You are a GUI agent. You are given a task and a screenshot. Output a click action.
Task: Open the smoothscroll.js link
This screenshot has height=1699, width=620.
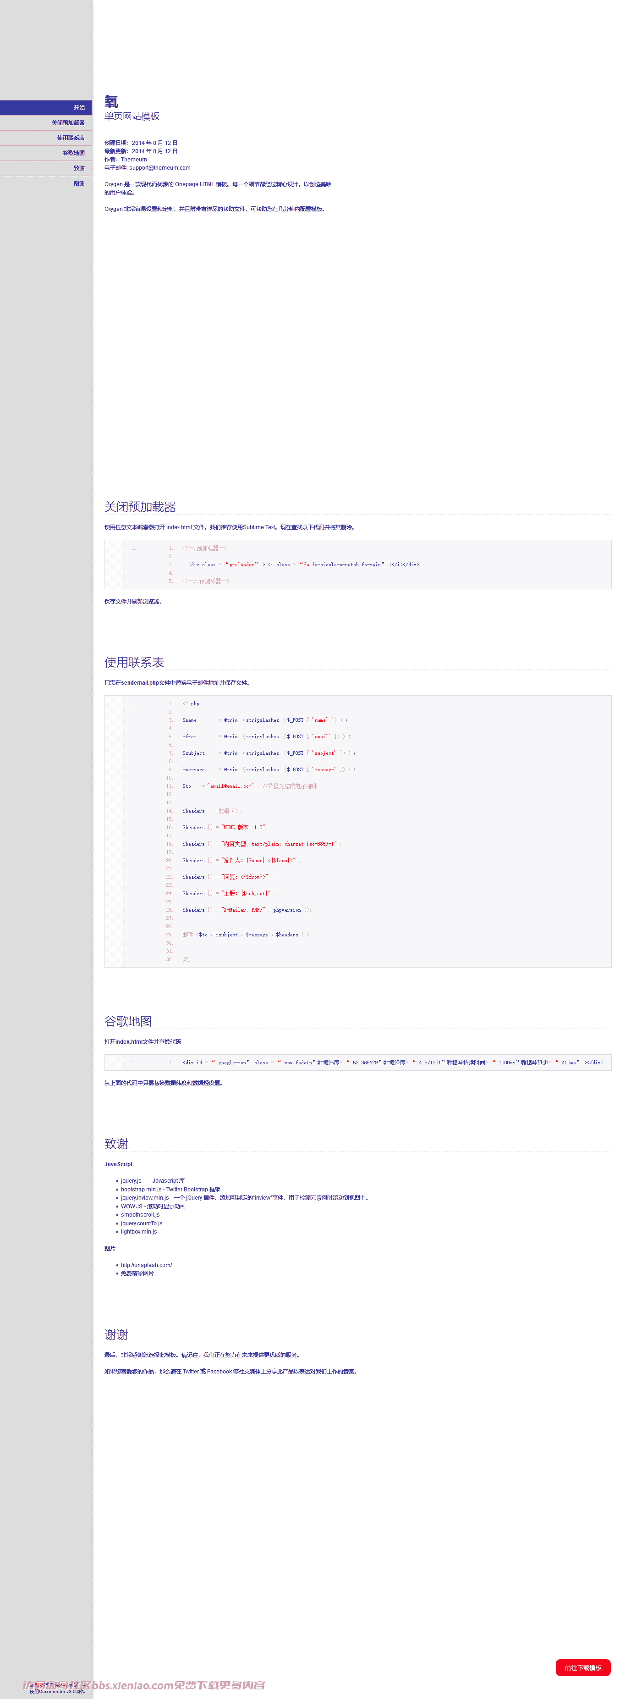140,1214
